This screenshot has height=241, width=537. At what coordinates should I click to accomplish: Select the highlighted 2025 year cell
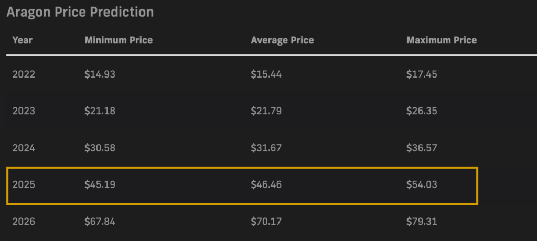coord(24,185)
